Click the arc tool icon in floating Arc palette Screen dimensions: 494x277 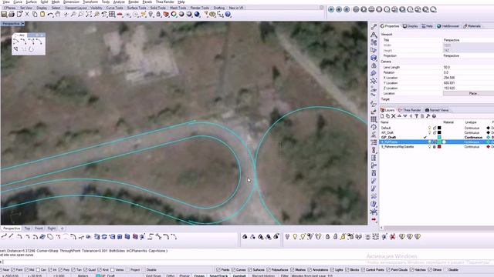16,42
